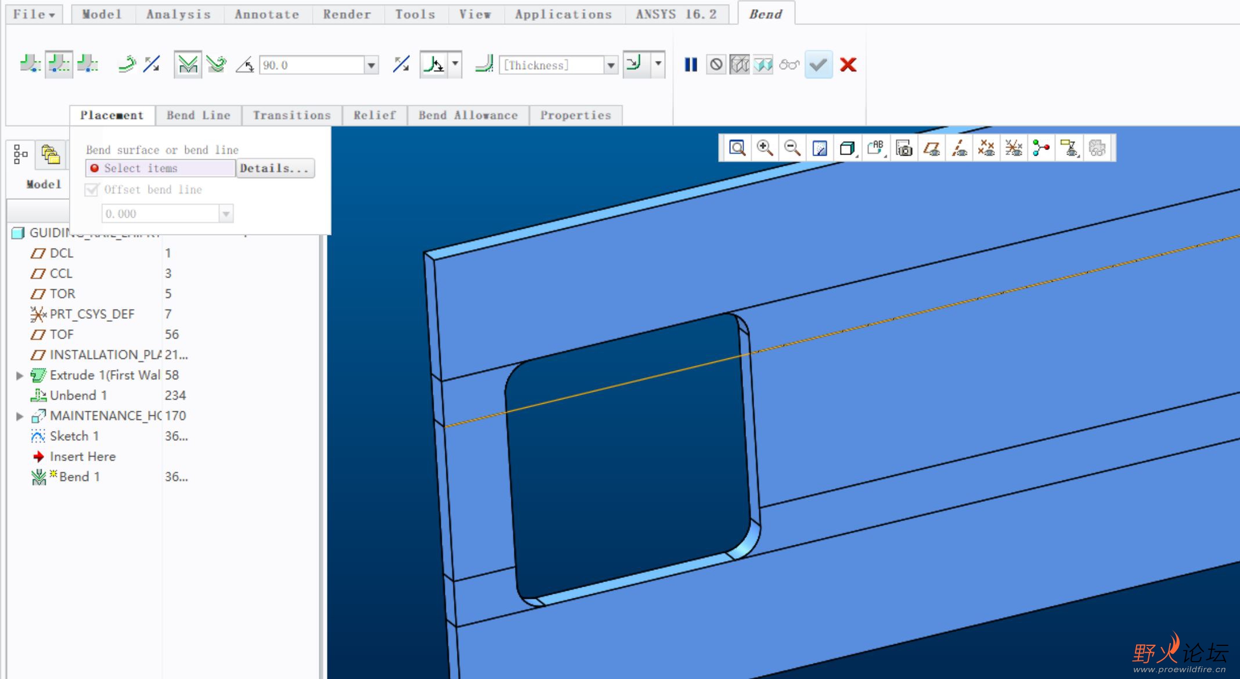Toggle the roll bend to end icon
This screenshot has width=1240, height=679.
tap(216, 64)
